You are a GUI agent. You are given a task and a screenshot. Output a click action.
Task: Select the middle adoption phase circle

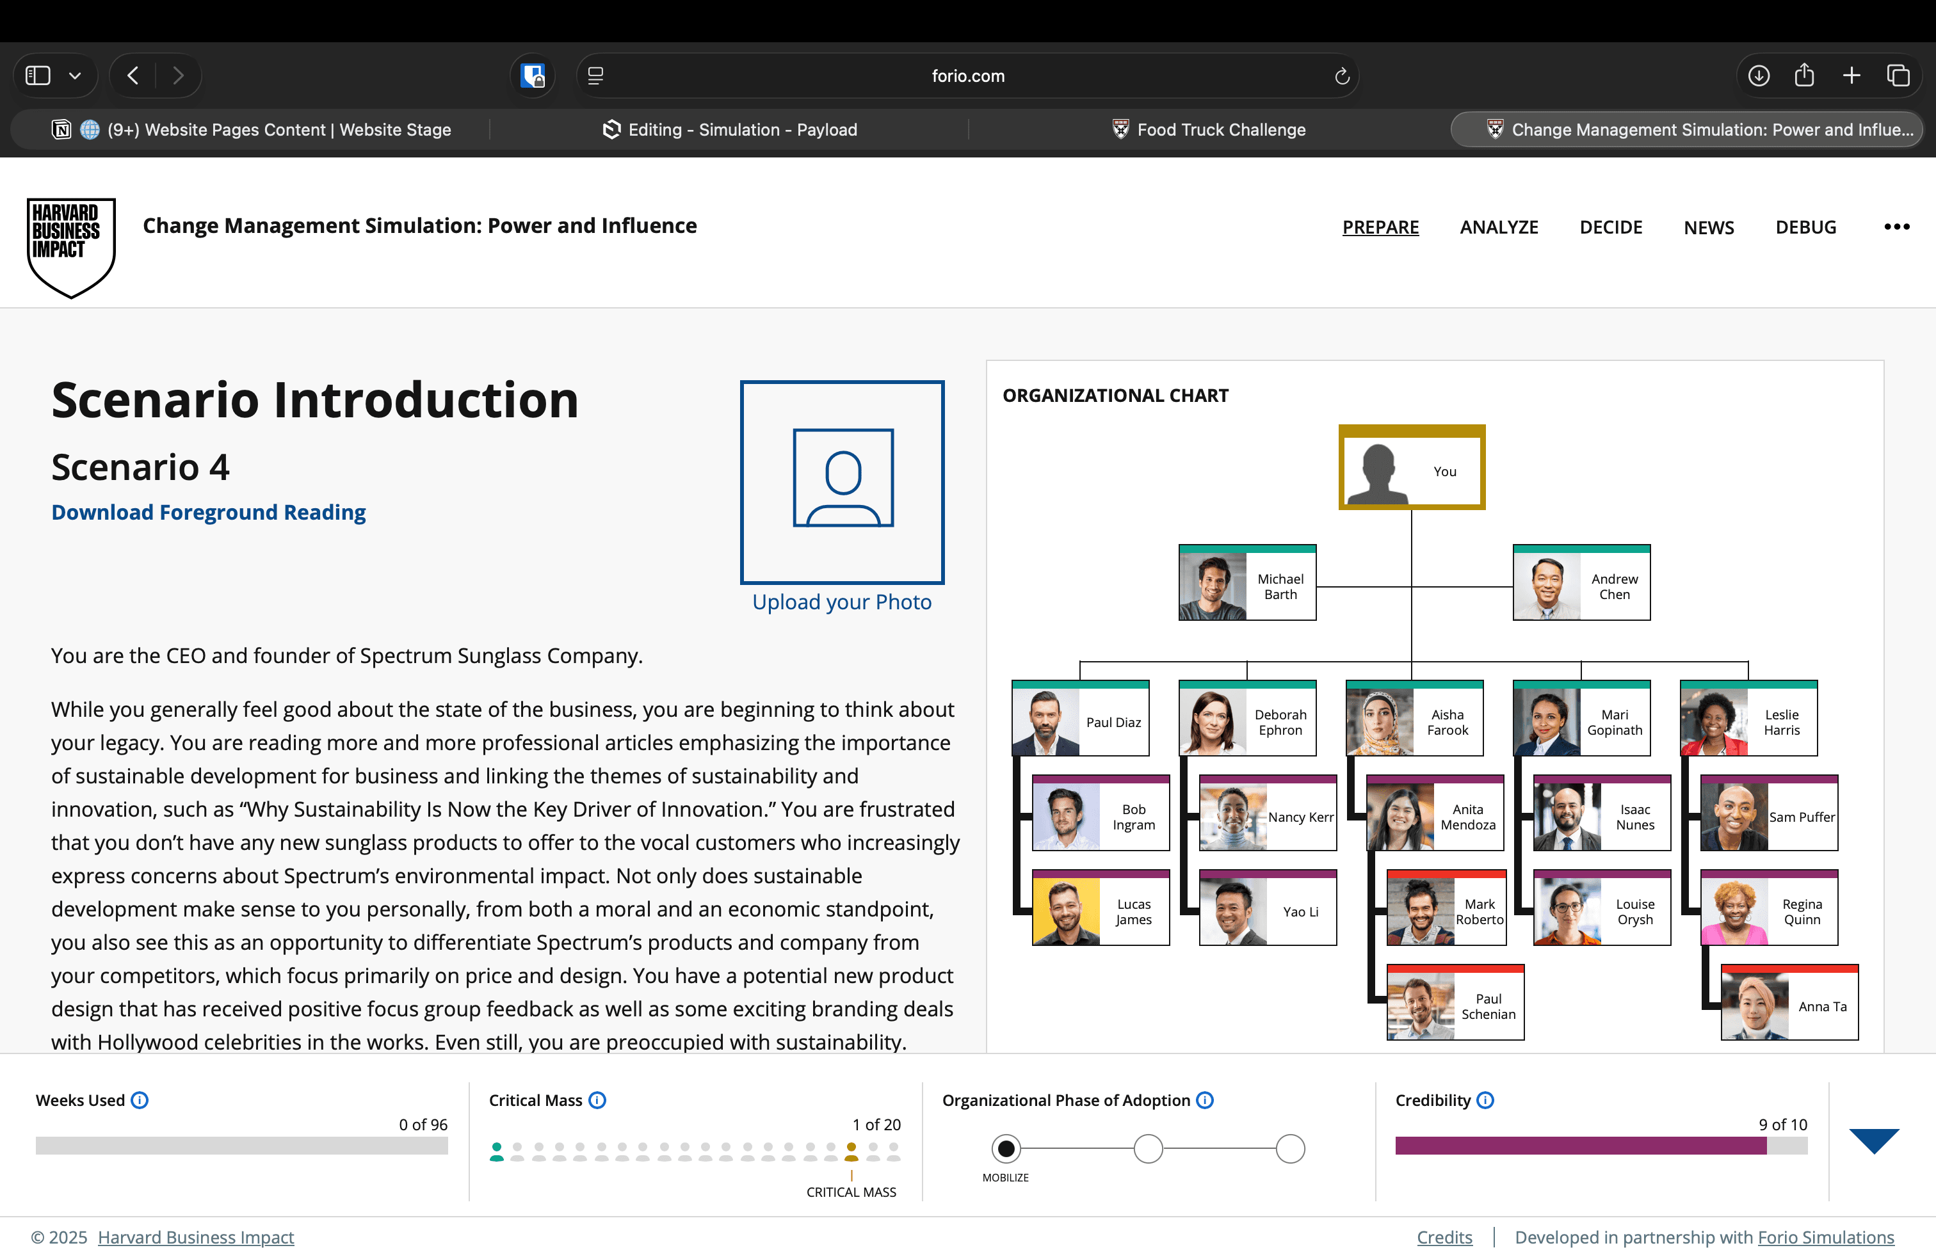[x=1148, y=1149]
